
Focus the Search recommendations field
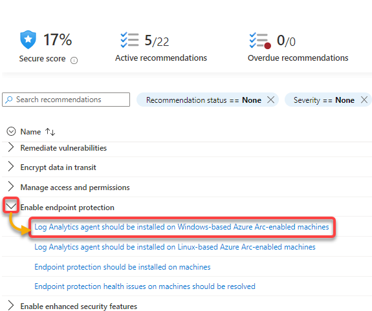[x=66, y=100]
